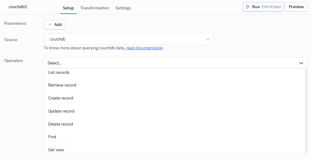Expand the Source dropdown chevron
The width and height of the screenshot is (312, 160).
pyautogui.click(x=208, y=39)
